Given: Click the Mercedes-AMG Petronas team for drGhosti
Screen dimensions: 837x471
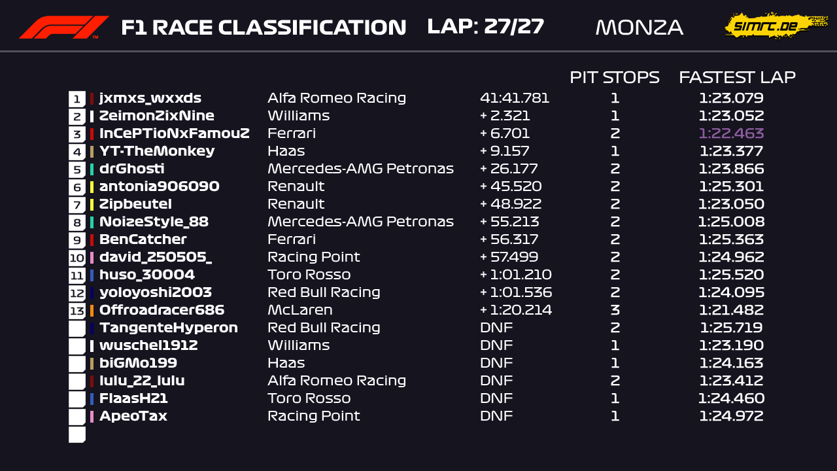Looking at the screenshot, I should pos(360,169).
